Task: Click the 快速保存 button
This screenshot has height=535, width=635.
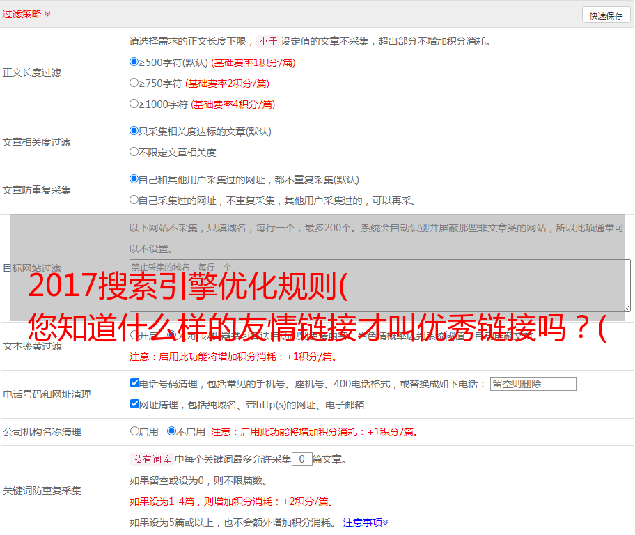Action: pyautogui.click(x=606, y=15)
